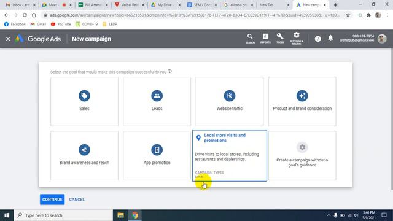393x221 pixels.
Task: Open Google Ads Search magnifier icon
Action: pos(250,37)
